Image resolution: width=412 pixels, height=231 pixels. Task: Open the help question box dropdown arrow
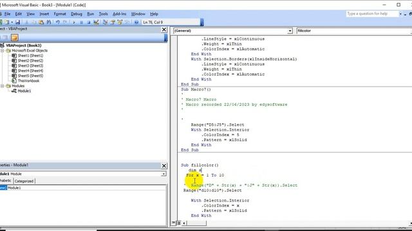click(x=400, y=14)
